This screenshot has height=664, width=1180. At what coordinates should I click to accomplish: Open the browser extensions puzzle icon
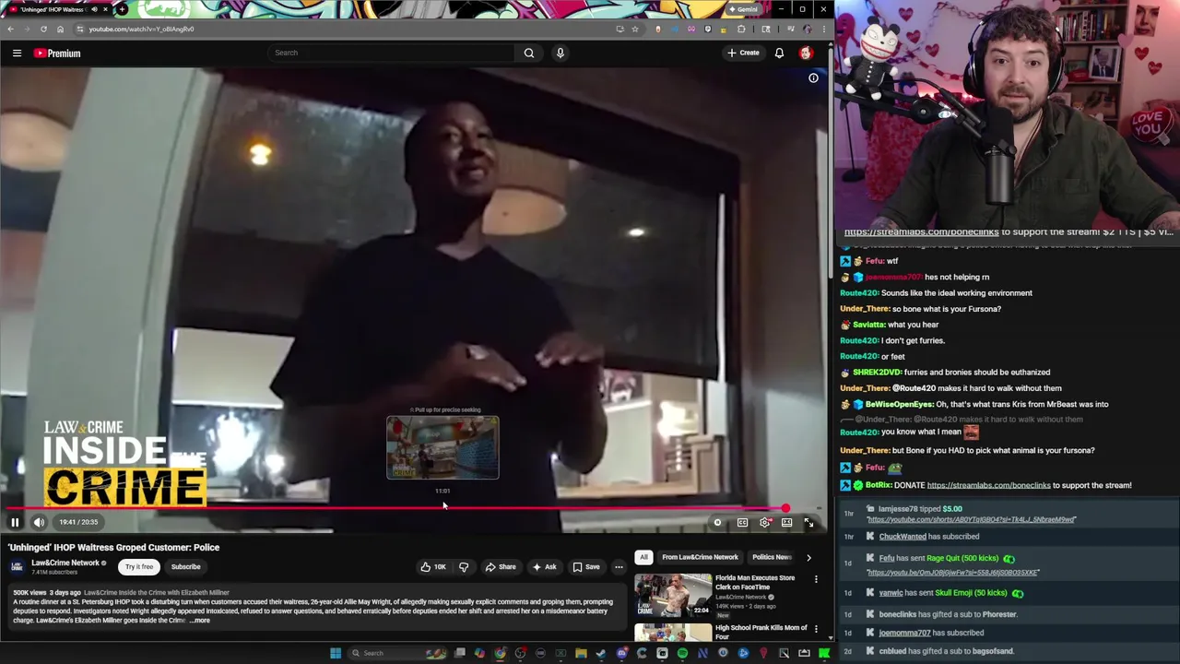tap(741, 29)
